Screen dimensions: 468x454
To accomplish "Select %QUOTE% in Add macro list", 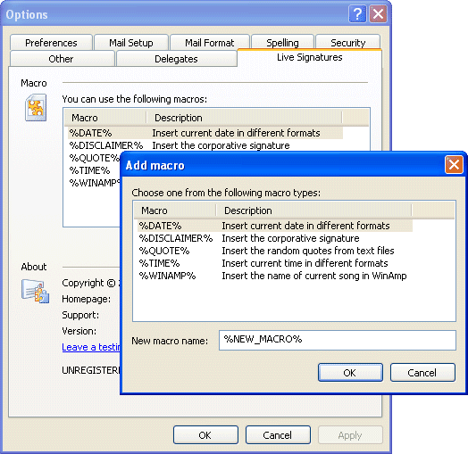I will pyautogui.click(x=275, y=251).
